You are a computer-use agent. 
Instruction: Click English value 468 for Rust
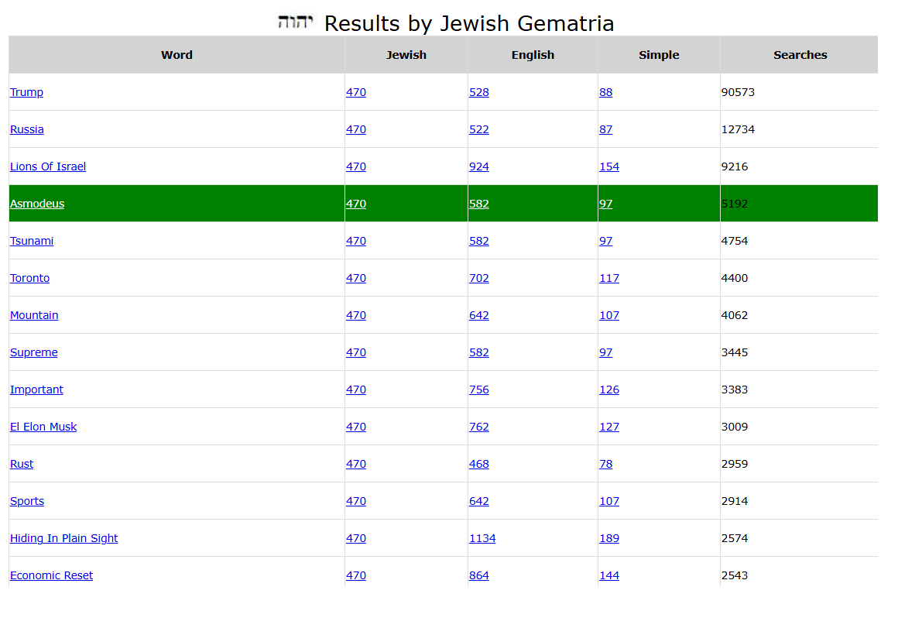coord(479,464)
